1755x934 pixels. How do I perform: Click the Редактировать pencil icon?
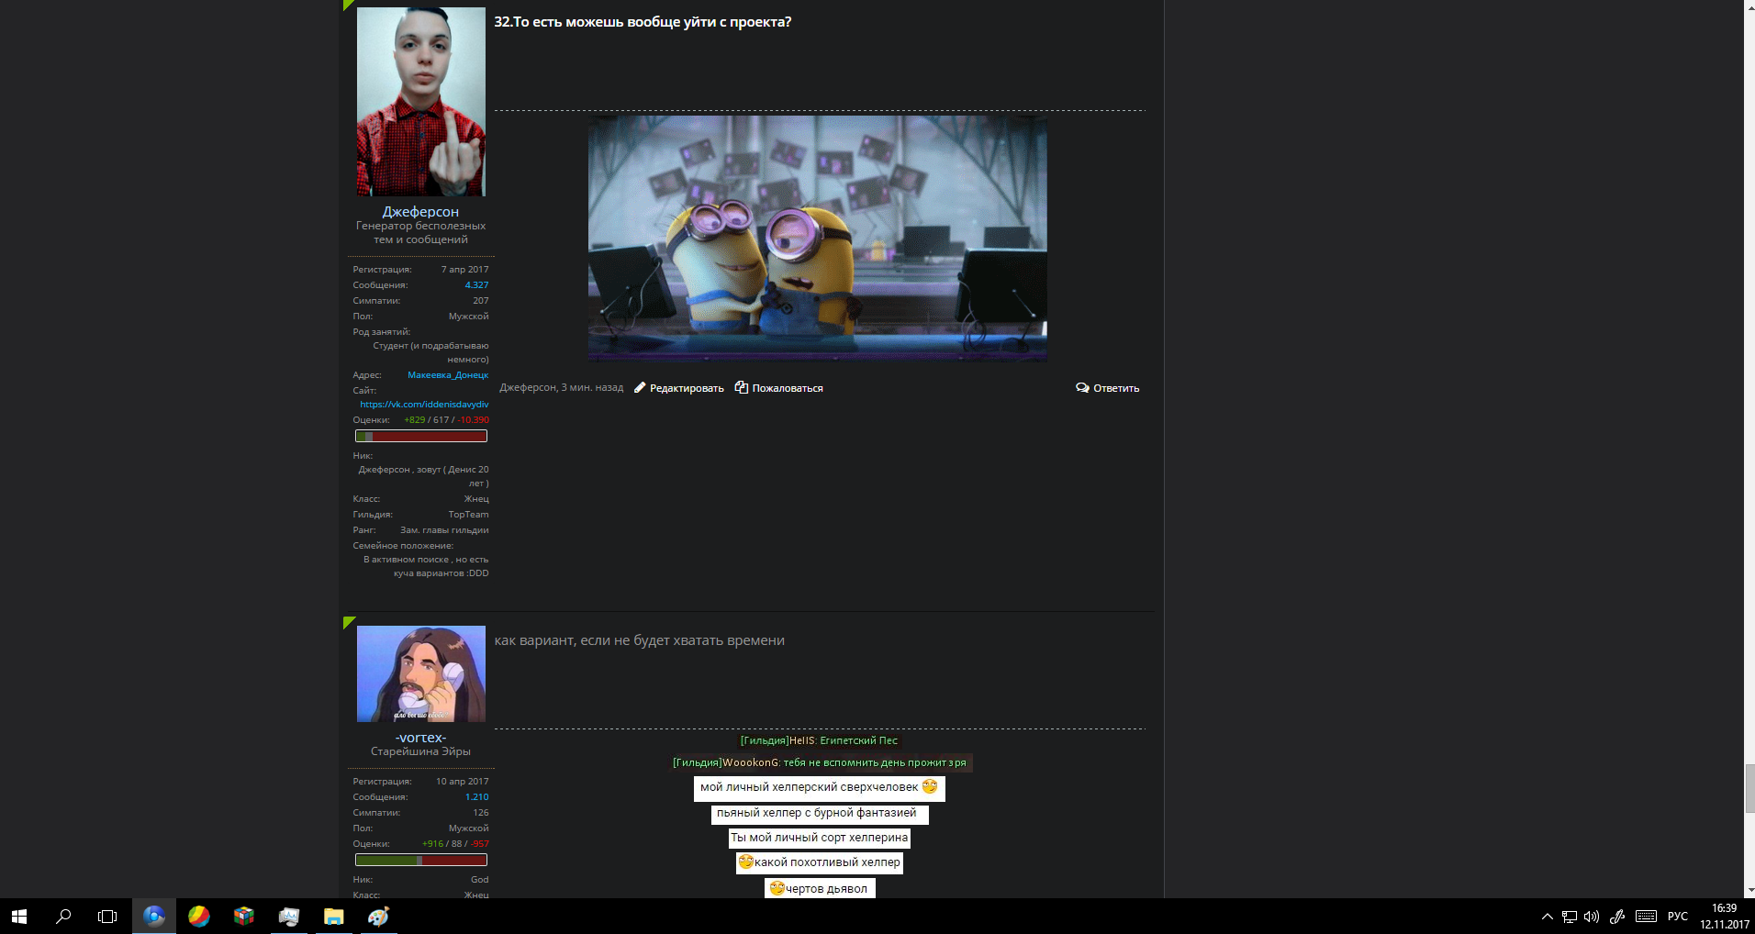coord(640,388)
